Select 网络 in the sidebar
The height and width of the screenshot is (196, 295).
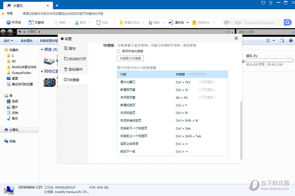(x=10, y=141)
